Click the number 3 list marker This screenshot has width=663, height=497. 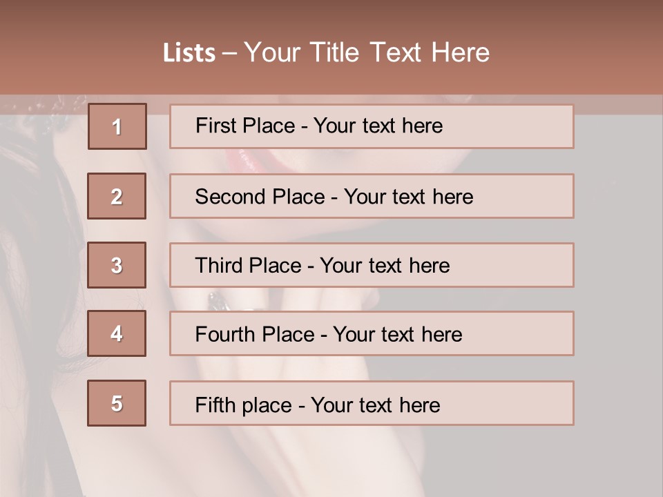117,265
